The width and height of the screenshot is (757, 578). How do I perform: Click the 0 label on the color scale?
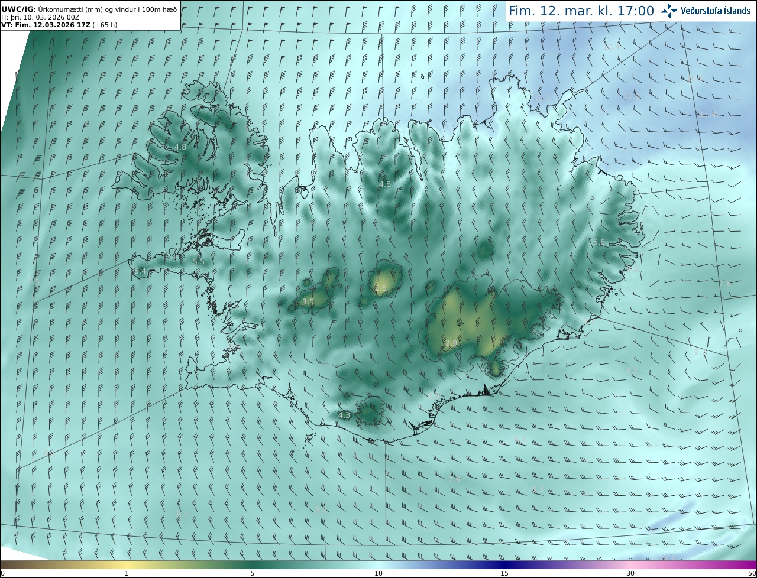tap(2, 573)
